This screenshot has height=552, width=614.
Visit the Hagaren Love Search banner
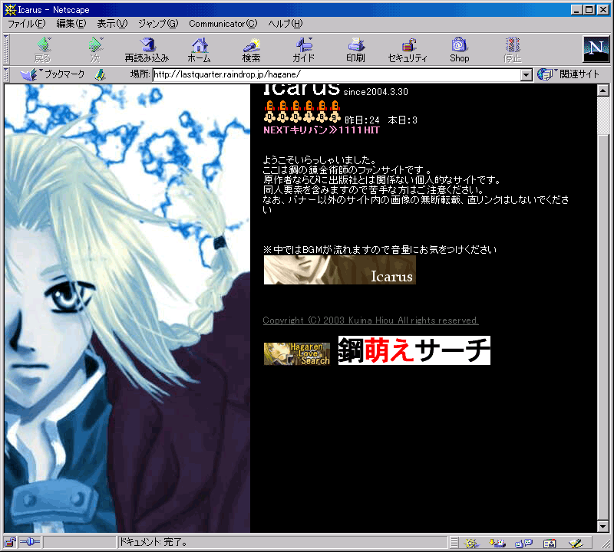click(297, 353)
